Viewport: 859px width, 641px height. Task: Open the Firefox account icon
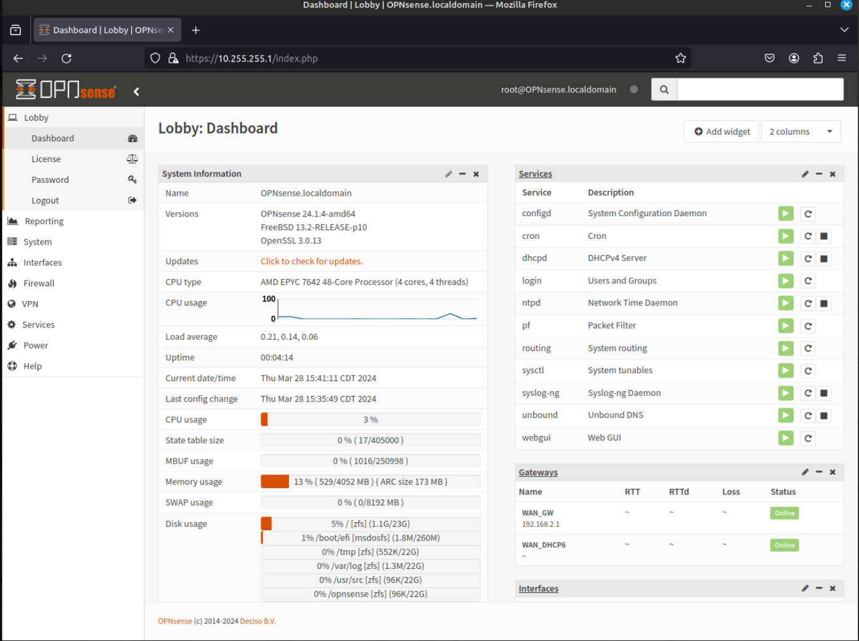coord(794,58)
